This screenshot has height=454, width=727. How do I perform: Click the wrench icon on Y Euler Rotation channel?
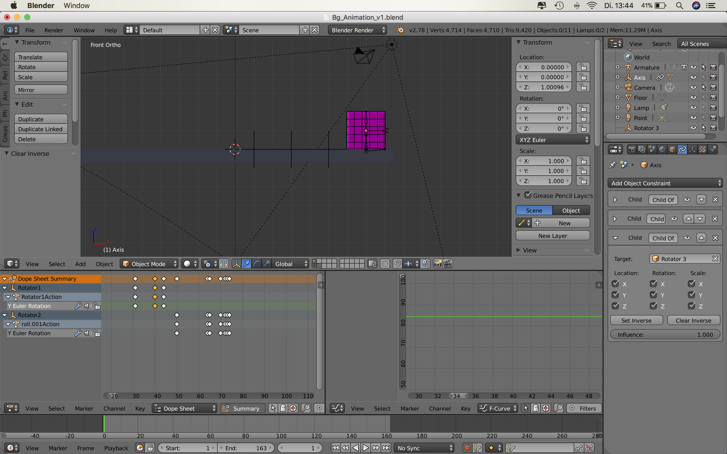(x=79, y=306)
